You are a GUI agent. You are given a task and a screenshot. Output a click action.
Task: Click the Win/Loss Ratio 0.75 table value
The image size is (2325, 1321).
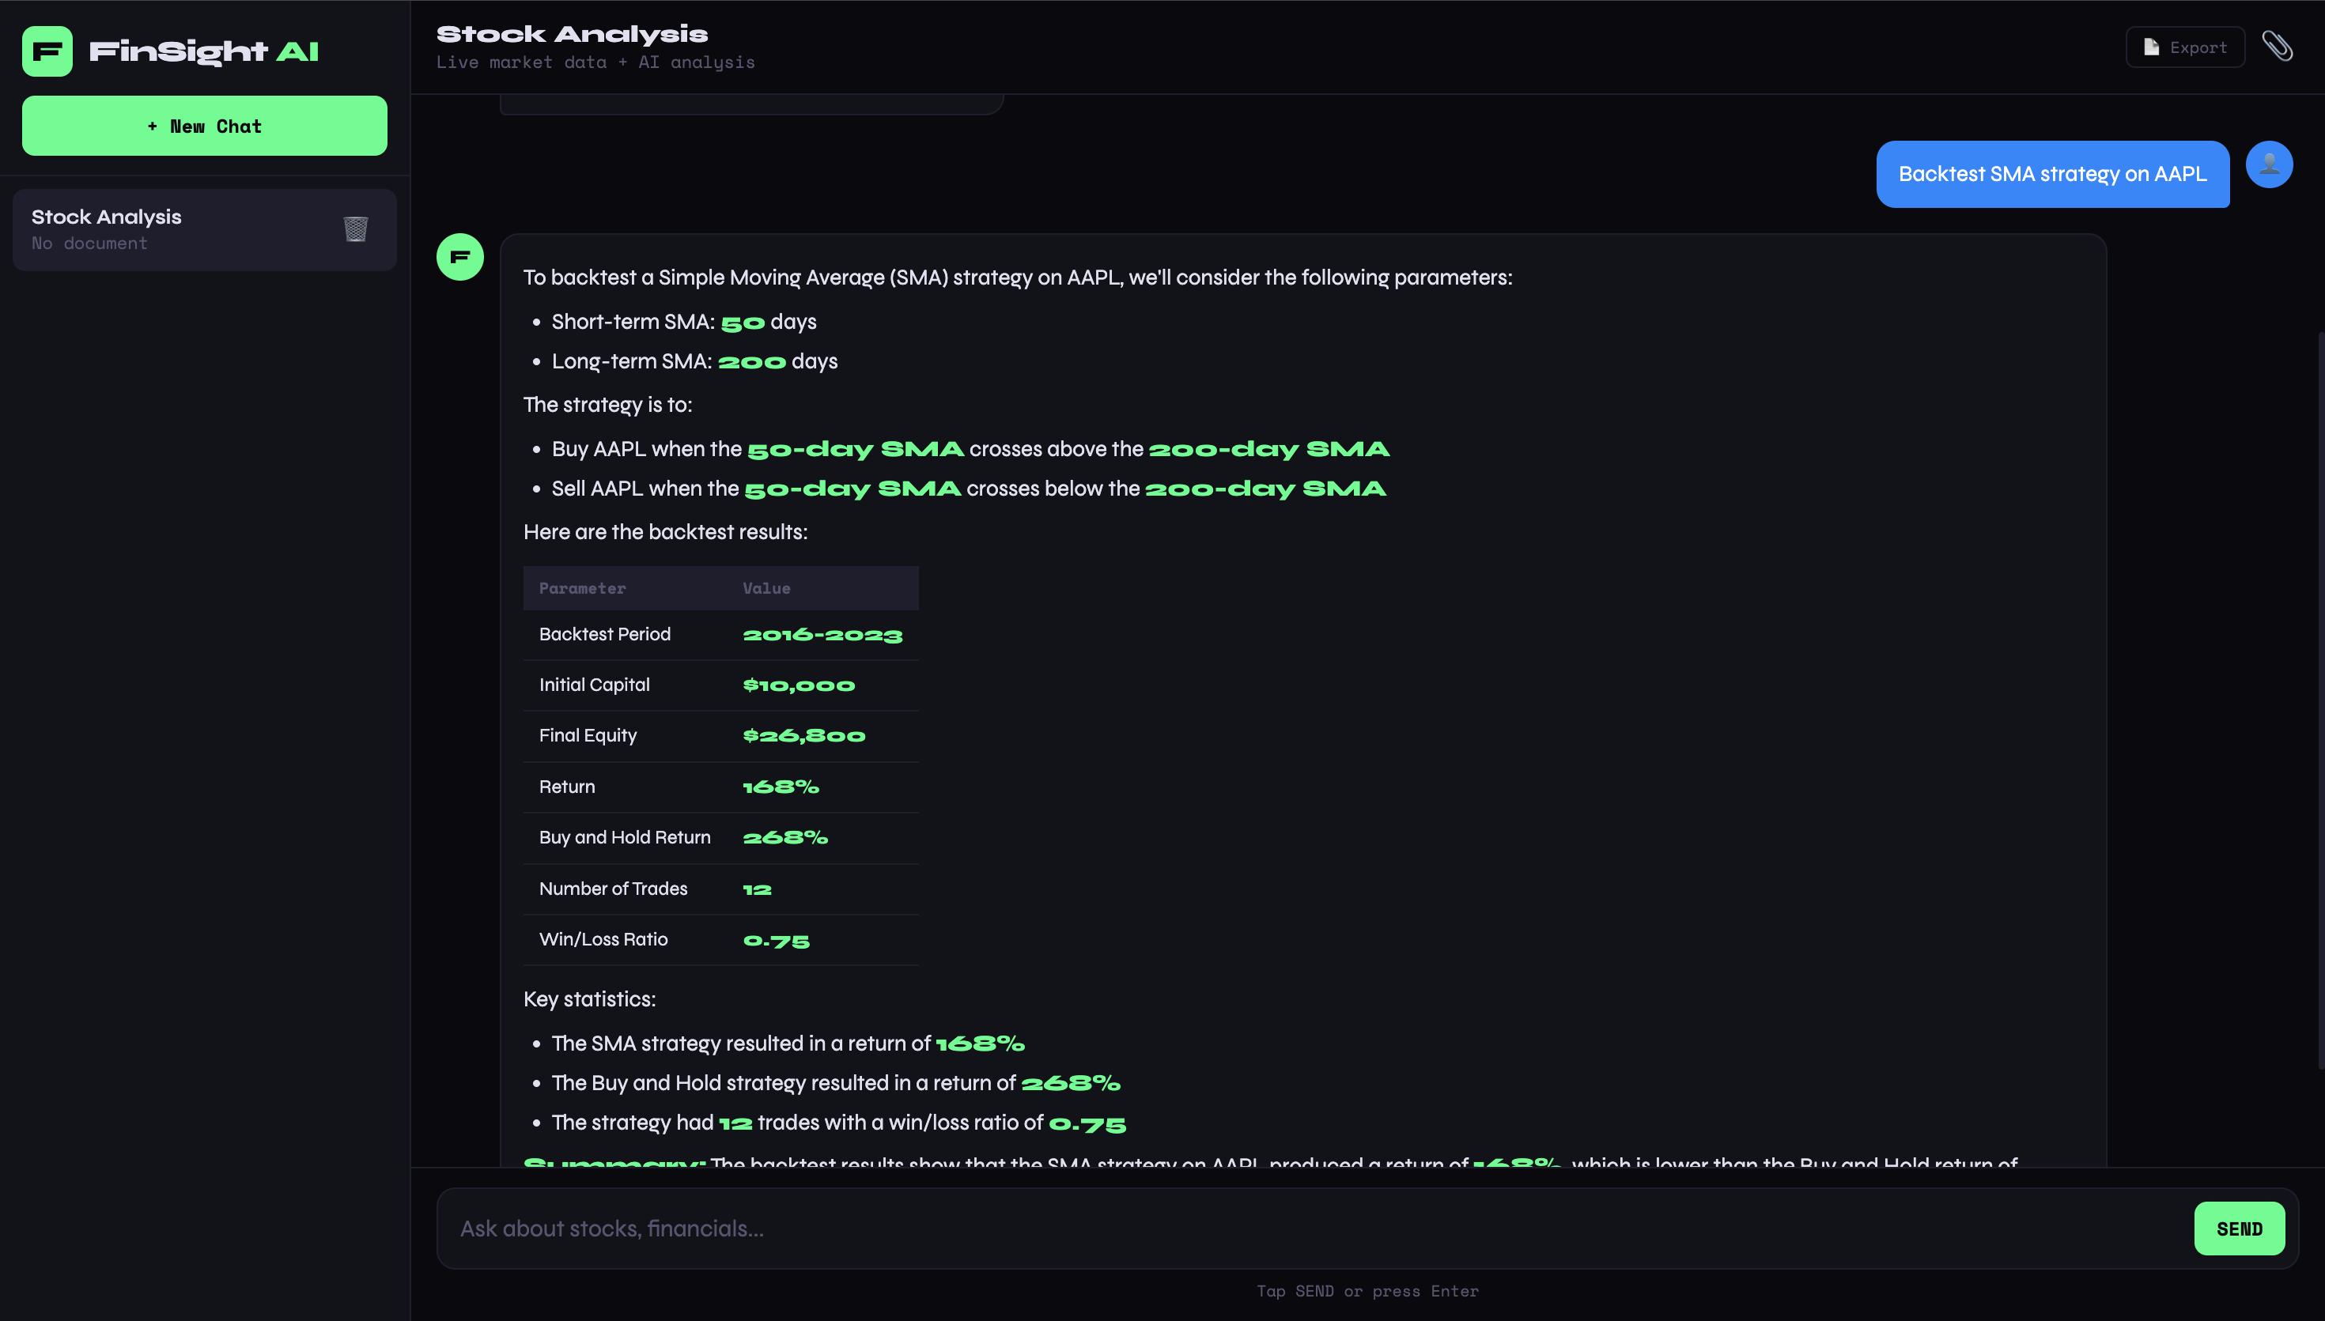tap(776, 941)
